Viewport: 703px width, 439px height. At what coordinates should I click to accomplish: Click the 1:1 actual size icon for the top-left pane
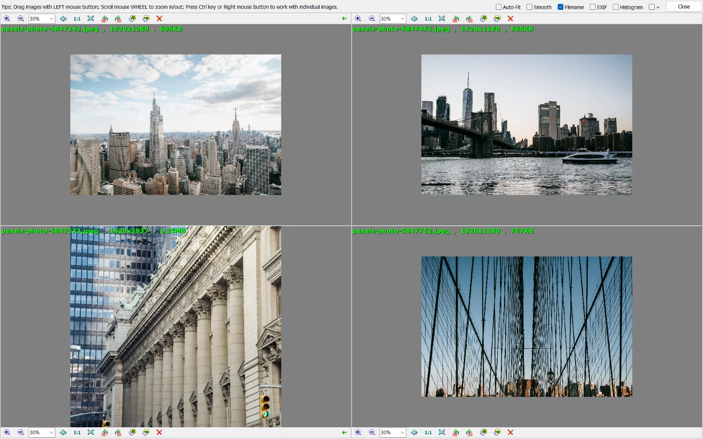[77, 18]
